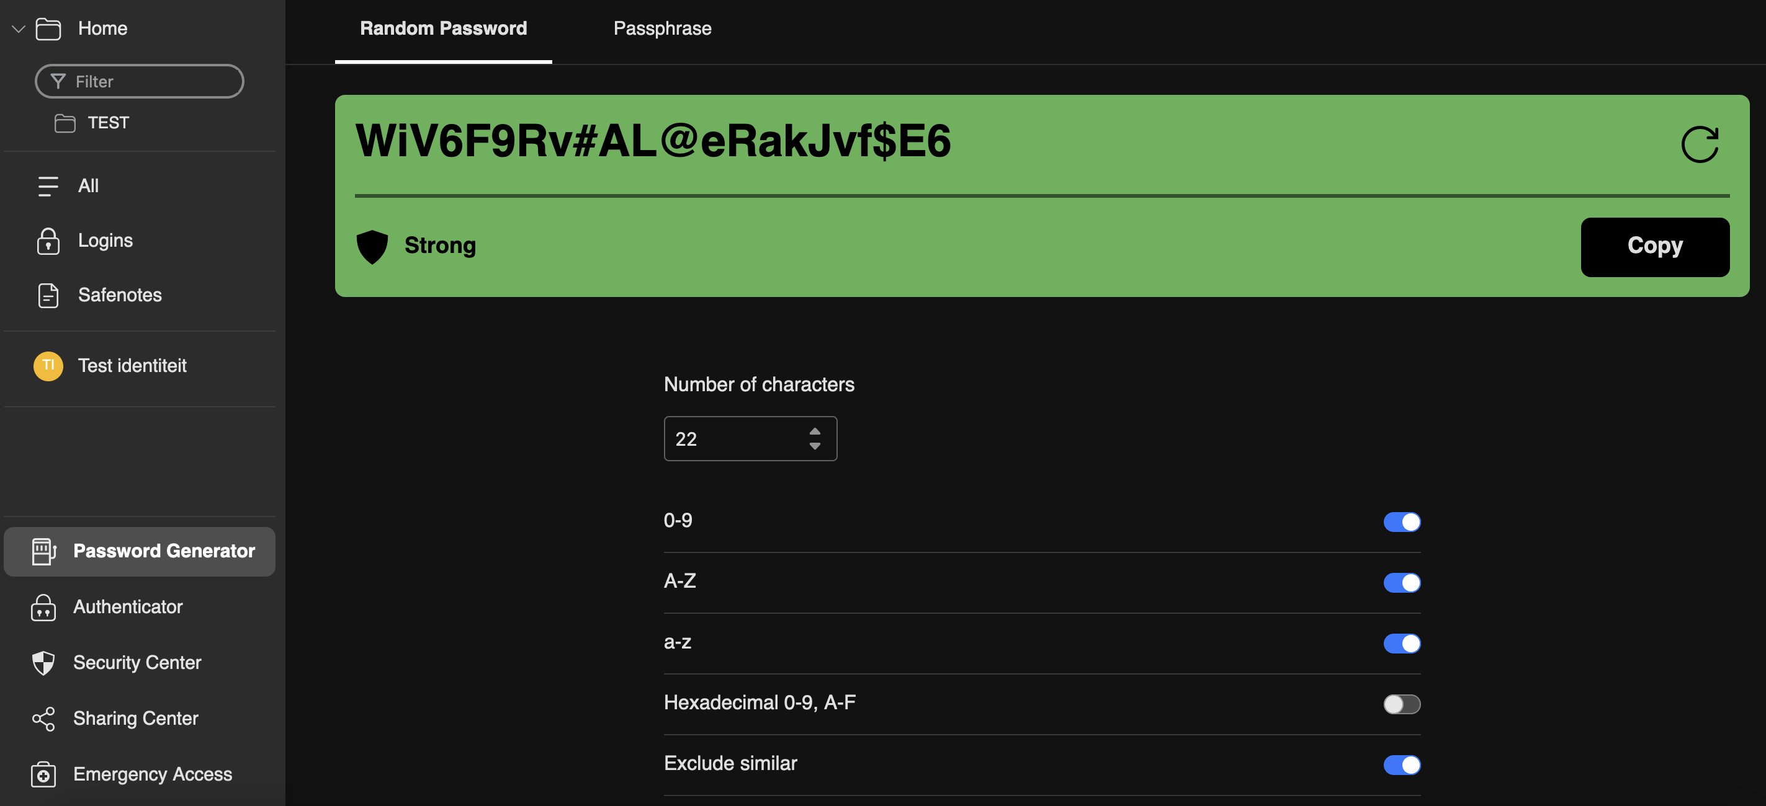Toggle Hexadecimal 0-9 A-F on
The height and width of the screenshot is (806, 1766).
click(x=1402, y=704)
